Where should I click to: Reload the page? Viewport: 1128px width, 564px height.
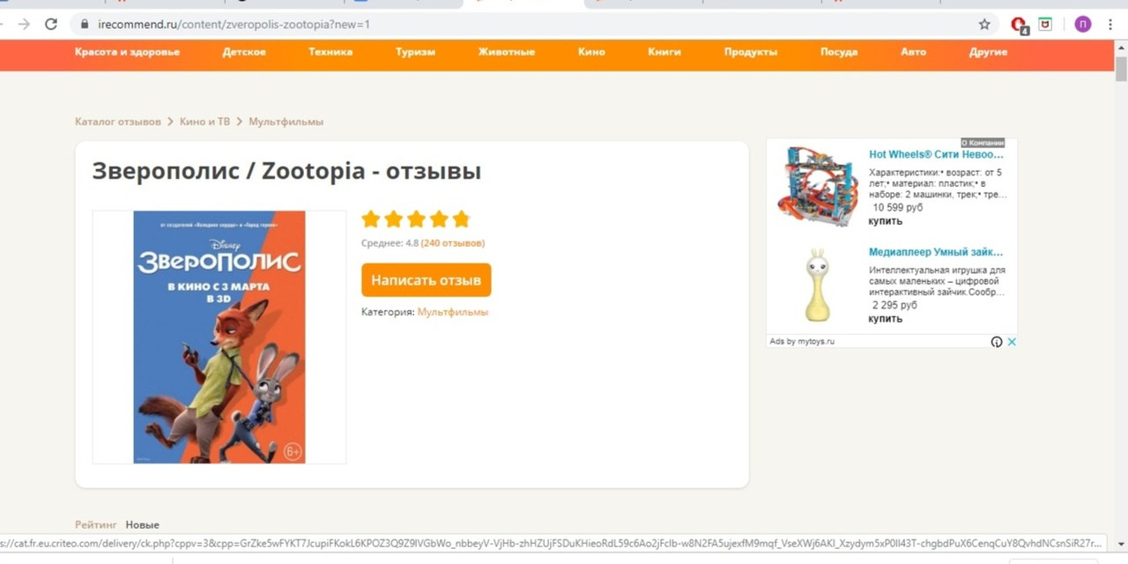coord(51,25)
